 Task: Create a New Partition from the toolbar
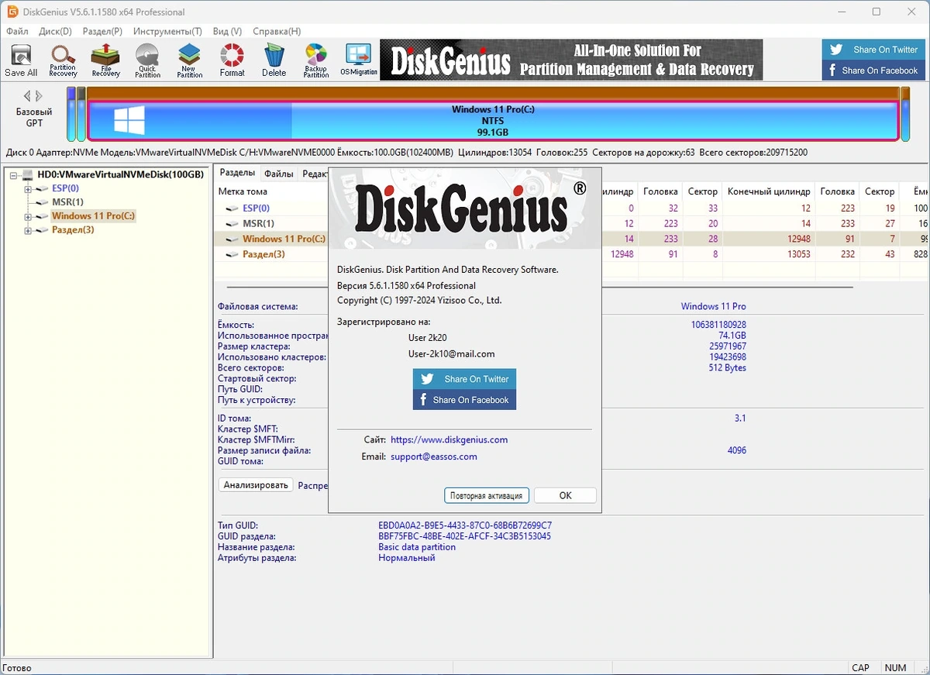[x=189, y=60]
